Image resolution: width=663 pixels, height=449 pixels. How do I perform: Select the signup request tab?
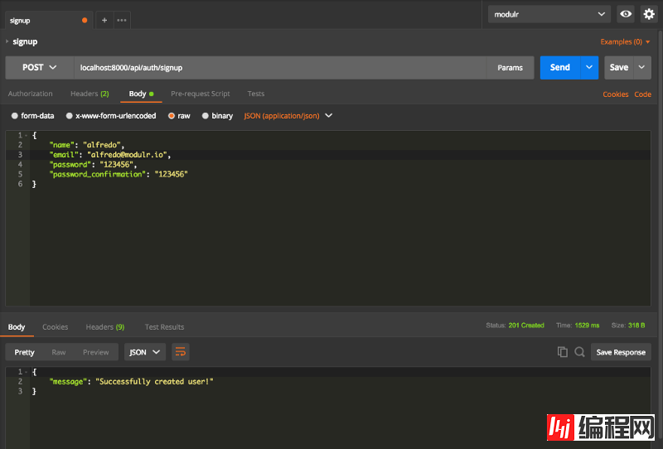tap(49, 20)
